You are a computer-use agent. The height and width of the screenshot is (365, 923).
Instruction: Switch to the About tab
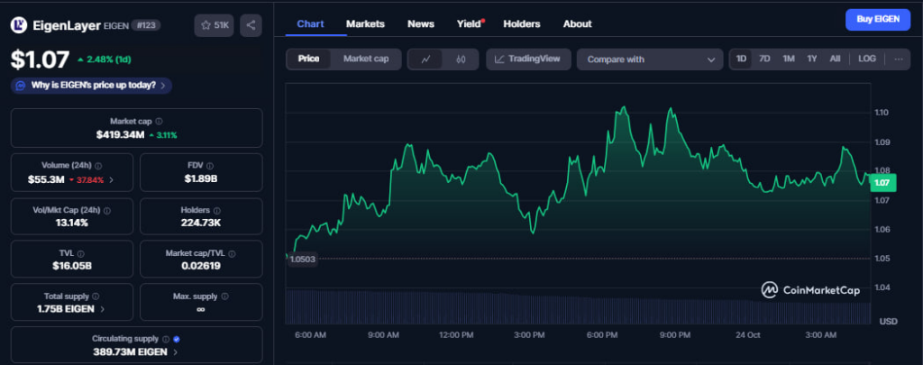pos(577,24)
